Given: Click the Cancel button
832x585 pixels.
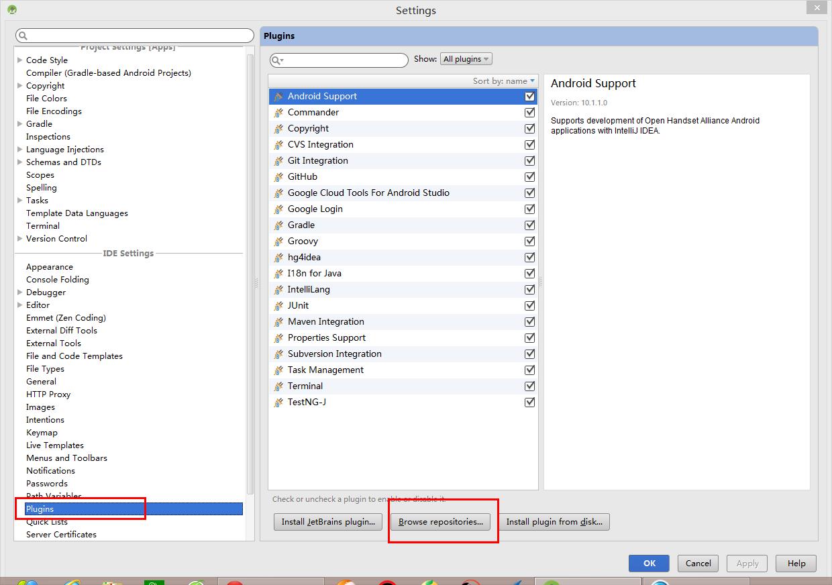Looking at the screenshot, I should [x=698, y=563].
